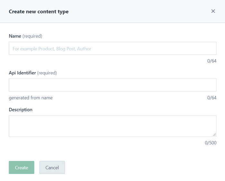Click the Description textarea resize handle
The width and height of the screenshot is (225, 181).
tap(214, 135)
